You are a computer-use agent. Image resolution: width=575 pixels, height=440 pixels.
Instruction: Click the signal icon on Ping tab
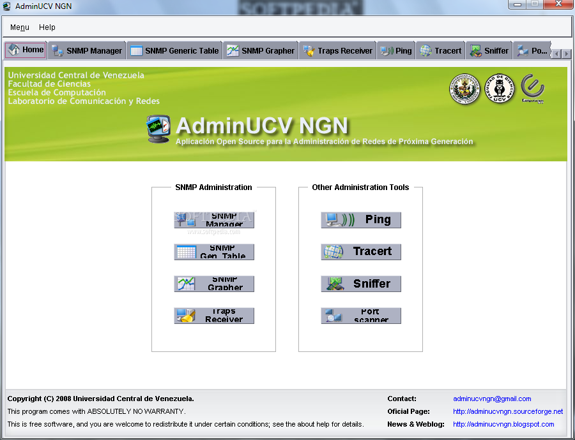[387, 51]
